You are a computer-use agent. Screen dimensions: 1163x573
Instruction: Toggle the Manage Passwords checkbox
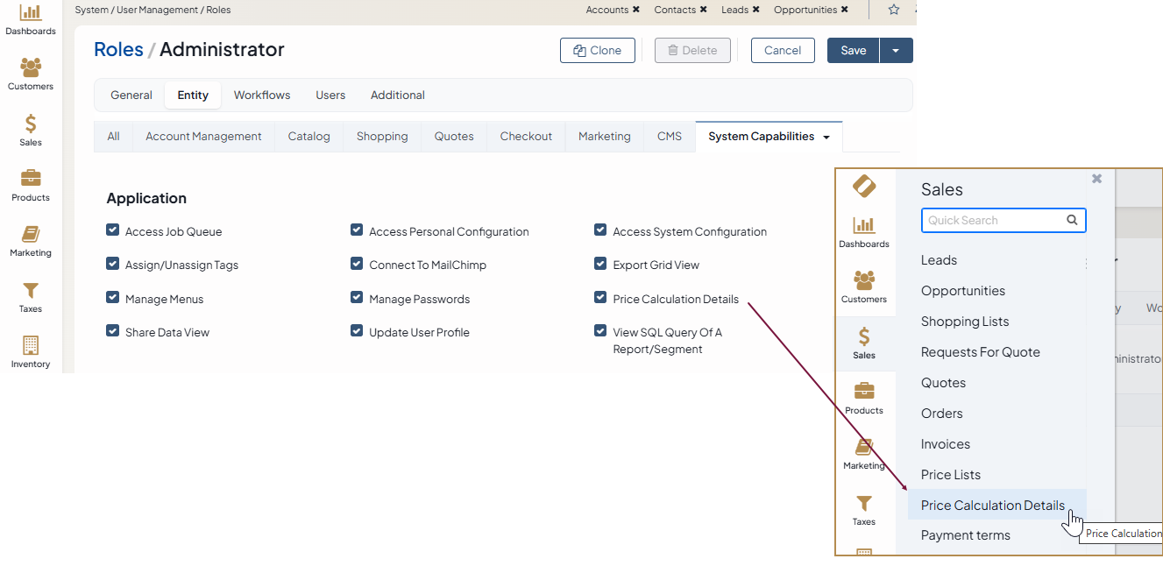click(x=357, y=298)
